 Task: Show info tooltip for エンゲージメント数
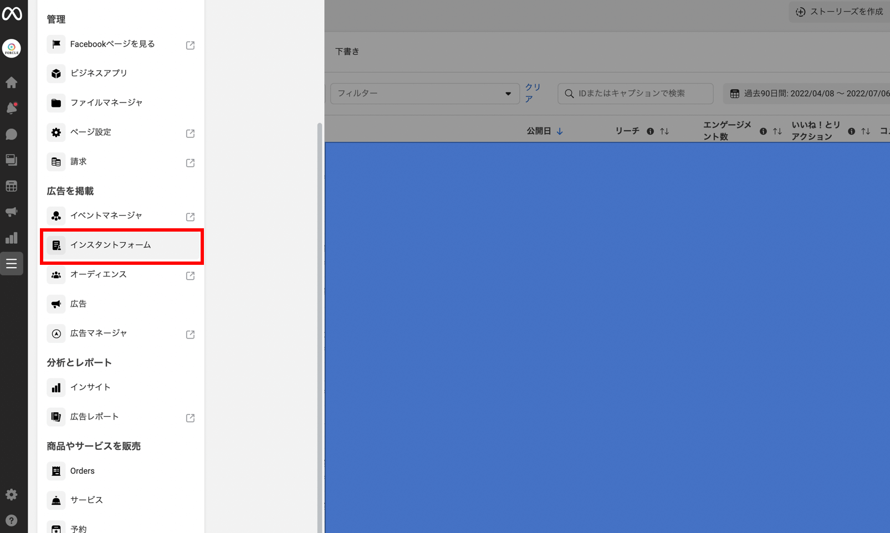pyautogui.click(x=763, y=131)
